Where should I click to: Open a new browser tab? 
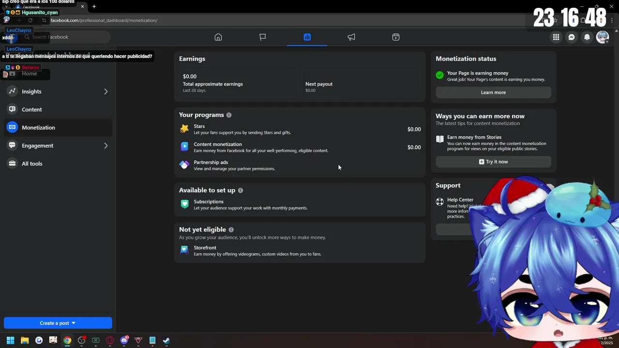tap(94, 6)
